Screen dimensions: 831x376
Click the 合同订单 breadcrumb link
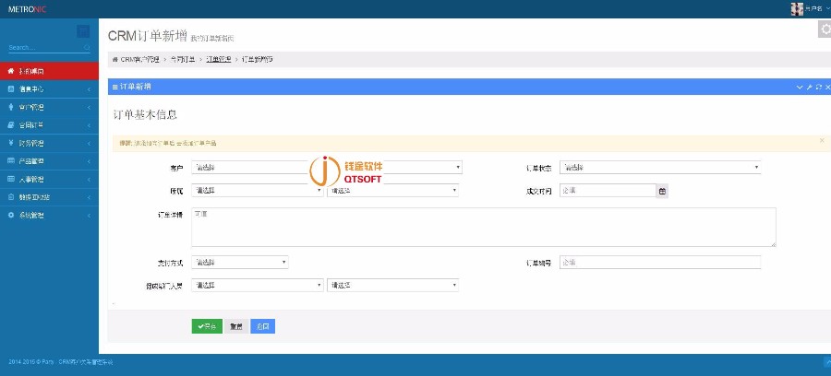183,60
